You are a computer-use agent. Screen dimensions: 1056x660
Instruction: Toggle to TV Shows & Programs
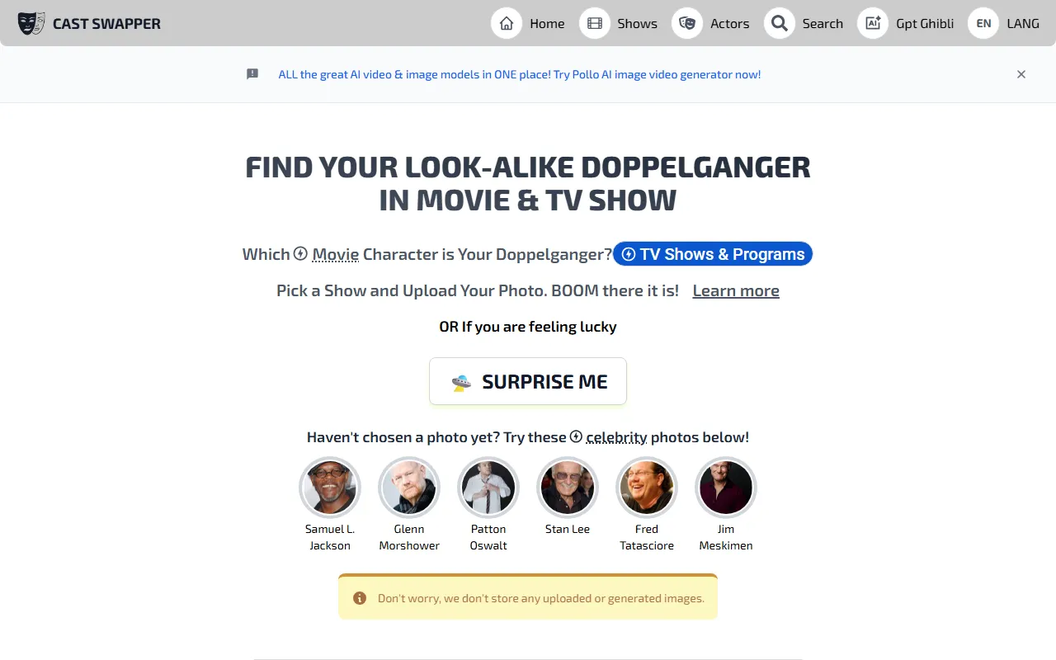click(713, 254)
